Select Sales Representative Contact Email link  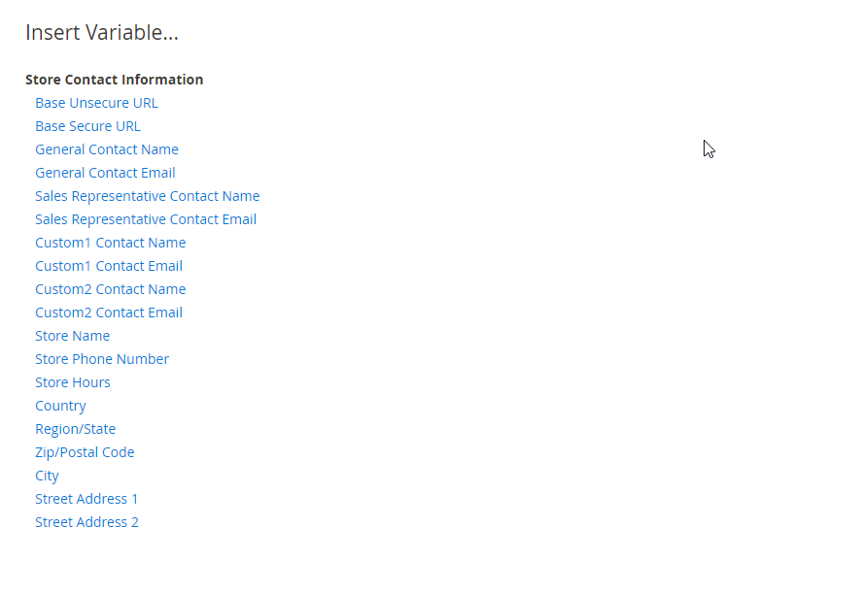pyautogui.click(x=146, y=219)
